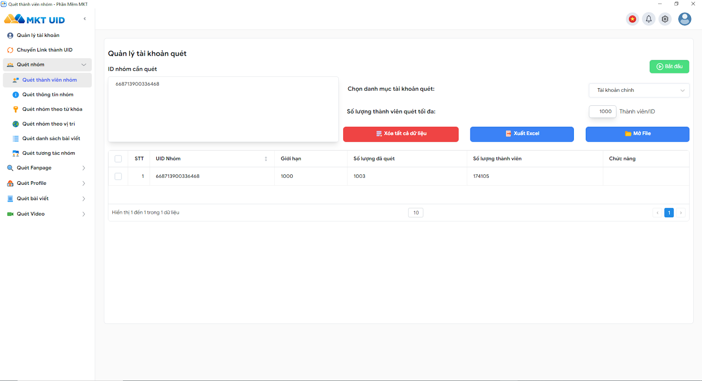Expand the Quét Profile submenu chevron
This screenshot has height=381, width=702.
(84, 183)
